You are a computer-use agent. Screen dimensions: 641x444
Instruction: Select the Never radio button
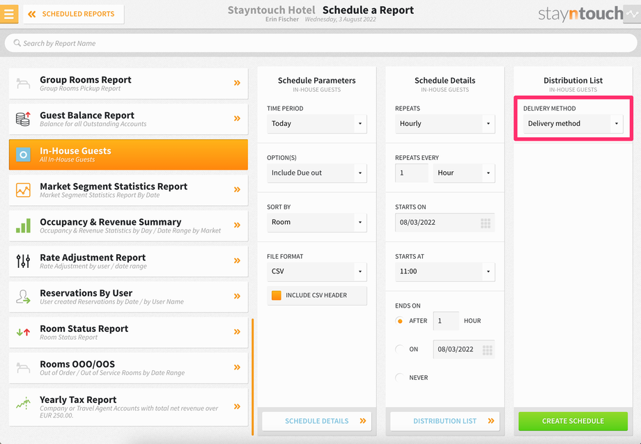pos(400,377)
